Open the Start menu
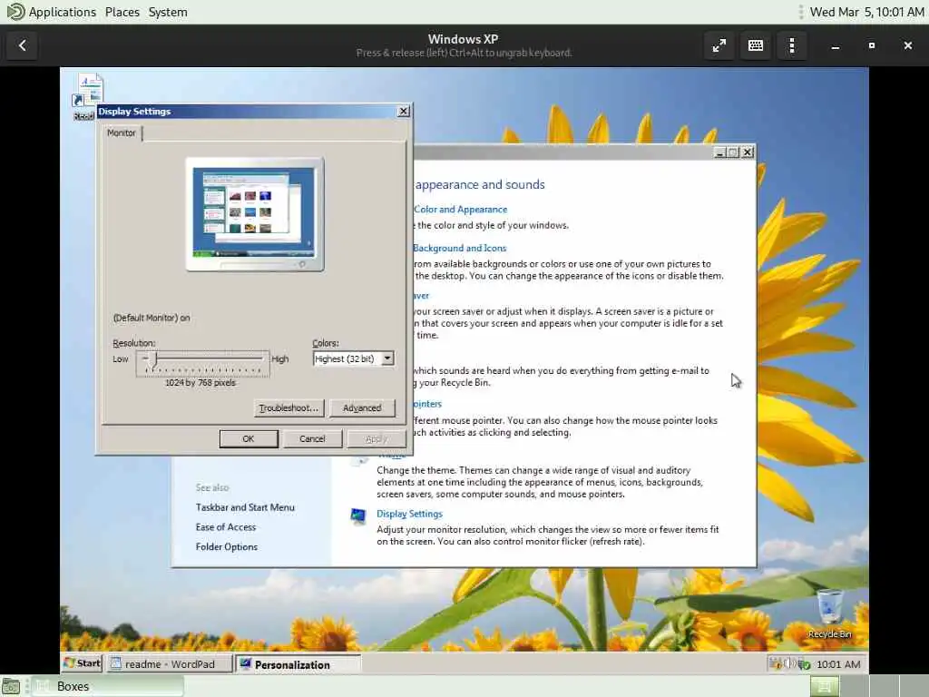The height and width of the screenshot is (697, 929). click(x=83, y=663)
